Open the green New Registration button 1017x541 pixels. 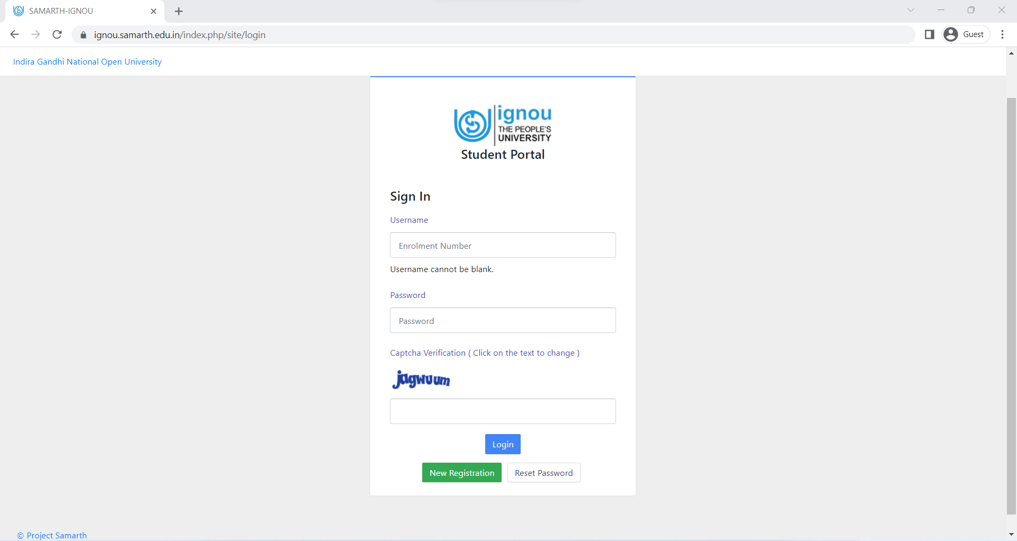[461, 473]
